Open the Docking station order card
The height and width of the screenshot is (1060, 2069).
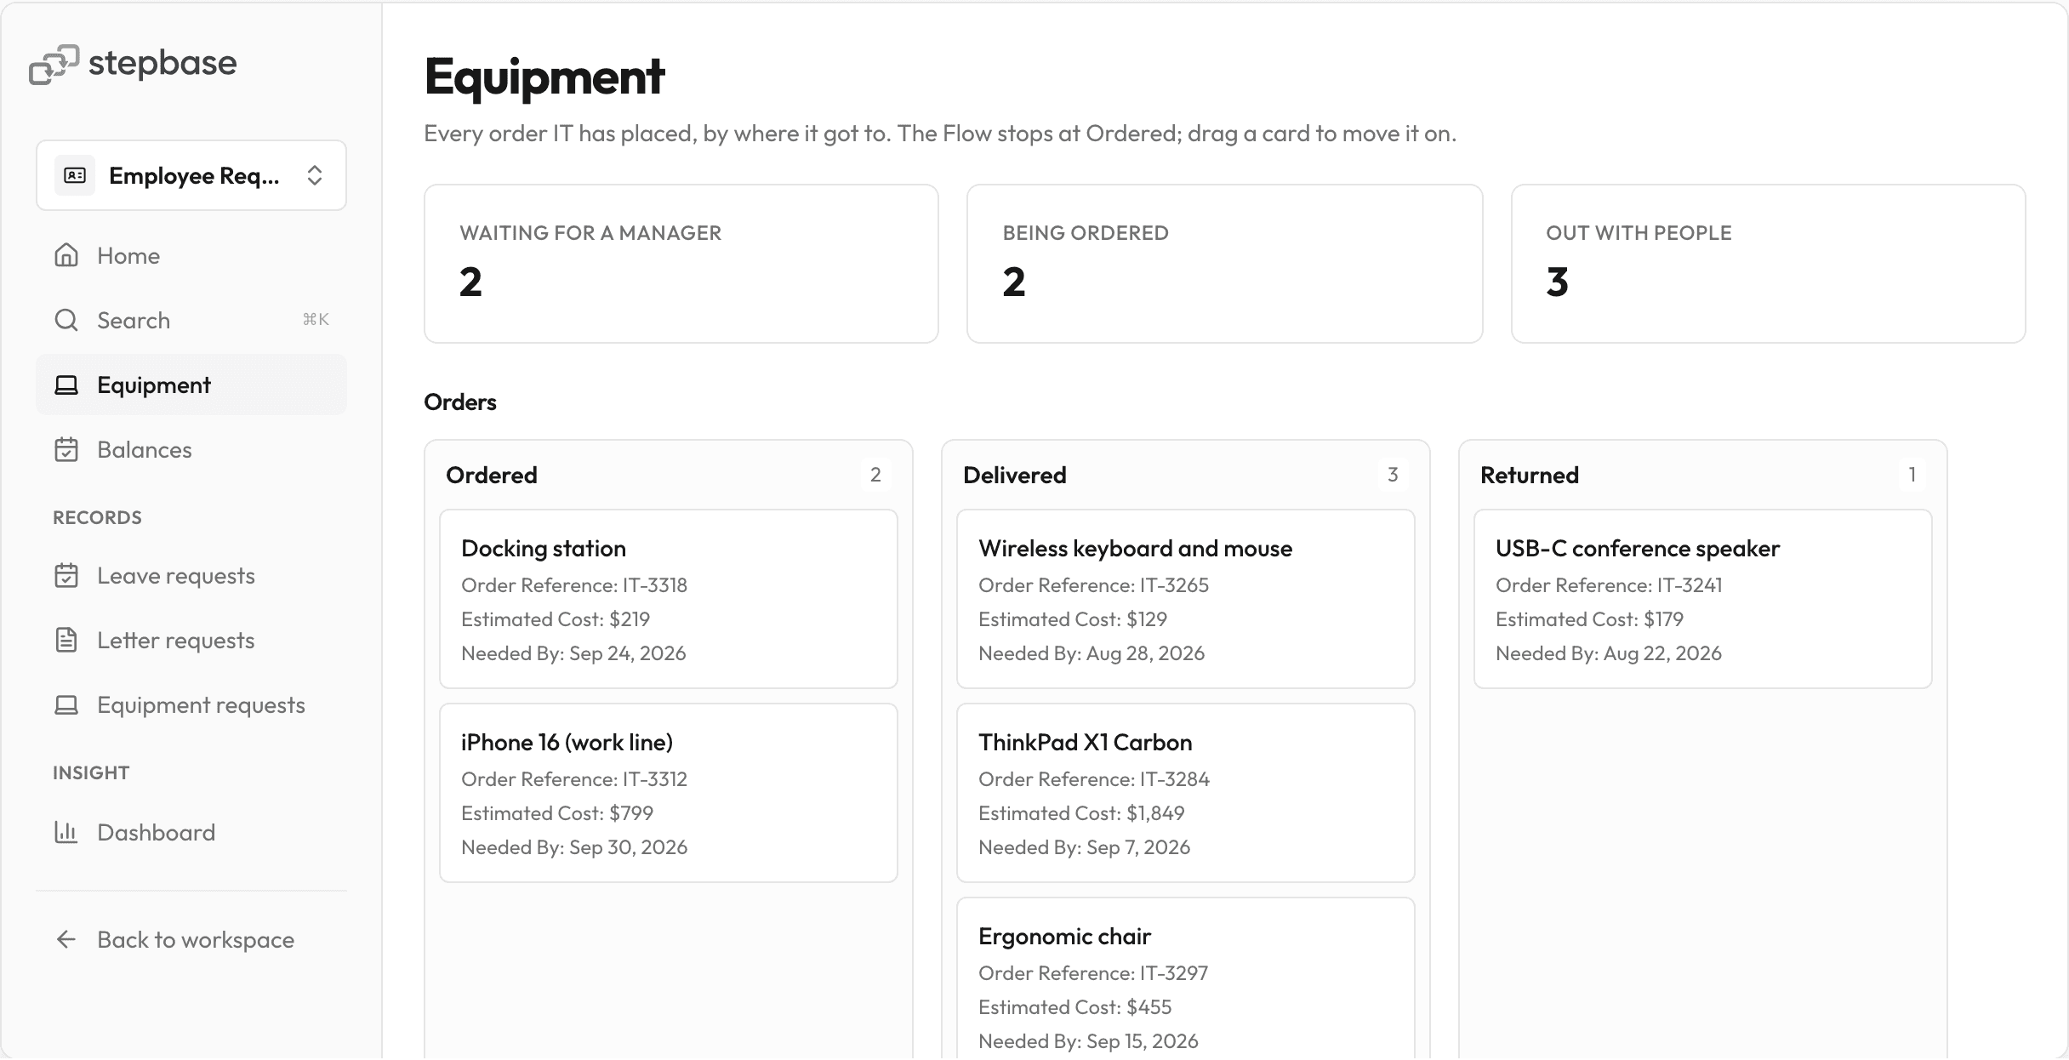click(669, 599)
